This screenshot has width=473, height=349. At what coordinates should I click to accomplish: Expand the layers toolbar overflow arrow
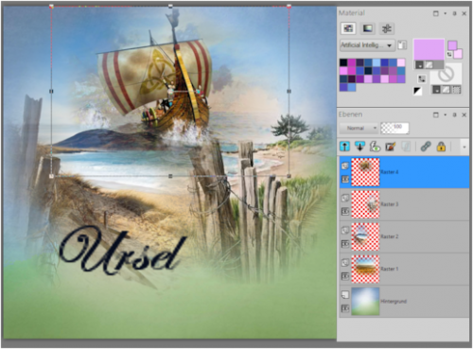tap(464, 147)
